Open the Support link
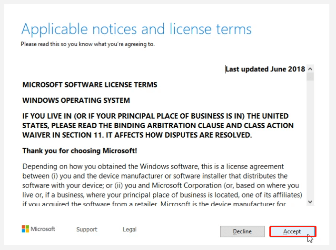This screenshot has height=250, width=336. (87, 229)
